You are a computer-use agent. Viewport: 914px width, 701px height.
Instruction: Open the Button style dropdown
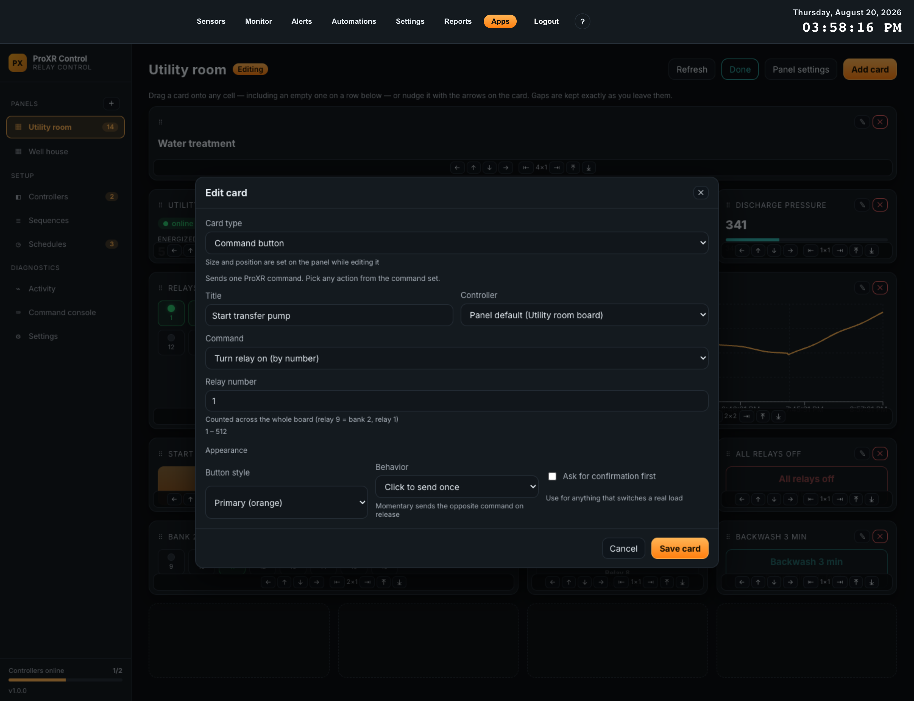287,502
